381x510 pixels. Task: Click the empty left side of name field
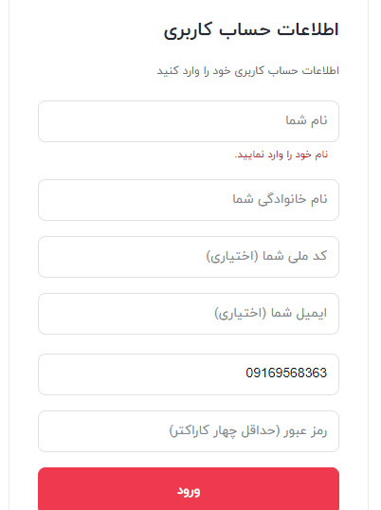(130, 121)
